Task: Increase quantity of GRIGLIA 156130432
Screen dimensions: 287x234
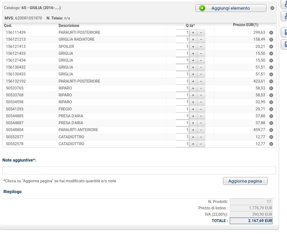Action: 193,67
